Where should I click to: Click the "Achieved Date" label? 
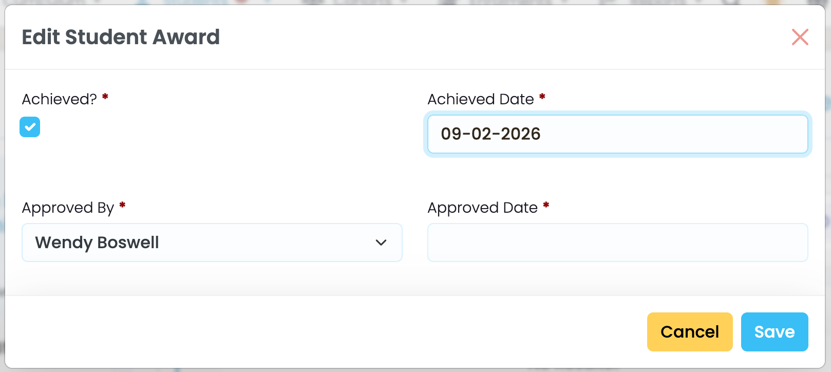pyautogui.click(x=481, y=99)
